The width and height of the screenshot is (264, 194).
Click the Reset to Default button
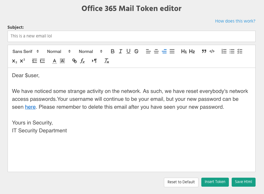click(181, 182)
